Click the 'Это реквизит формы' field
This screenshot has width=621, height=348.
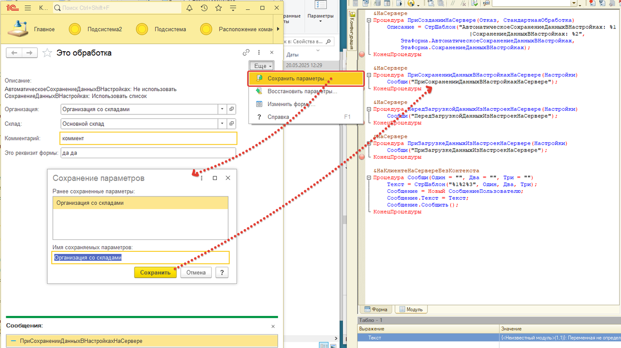[148, 153]
